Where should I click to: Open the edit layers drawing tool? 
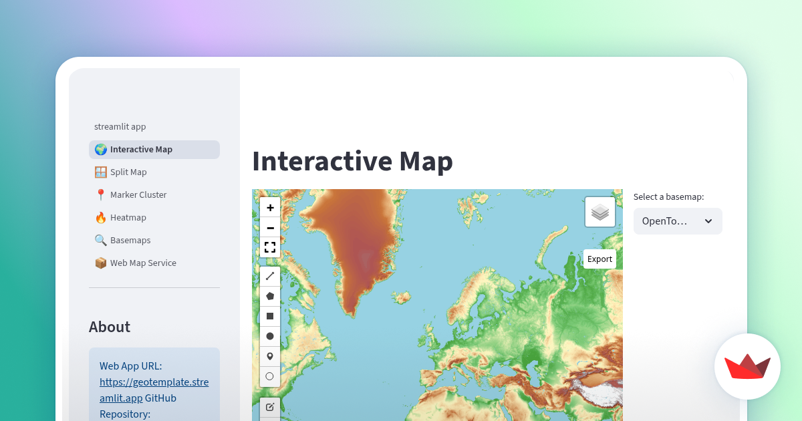click(270, 406)
